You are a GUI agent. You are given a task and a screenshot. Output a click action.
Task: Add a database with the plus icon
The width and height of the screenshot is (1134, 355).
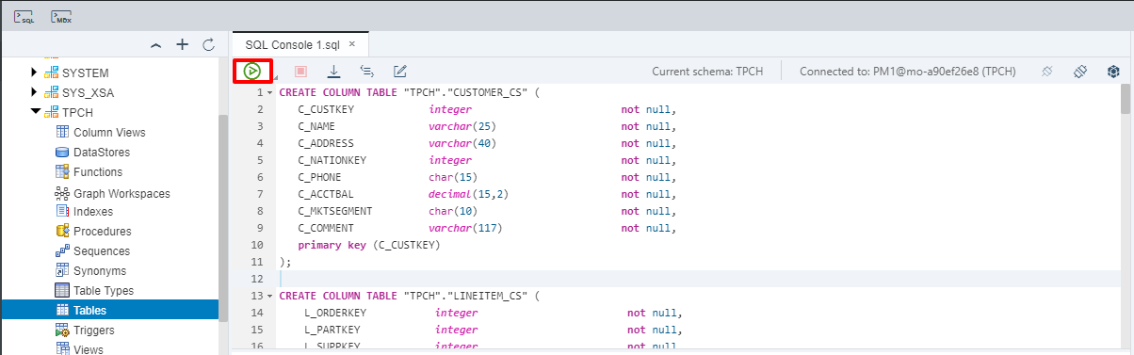(183, 44)
